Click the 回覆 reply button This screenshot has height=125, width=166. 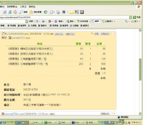click(97, 34)
